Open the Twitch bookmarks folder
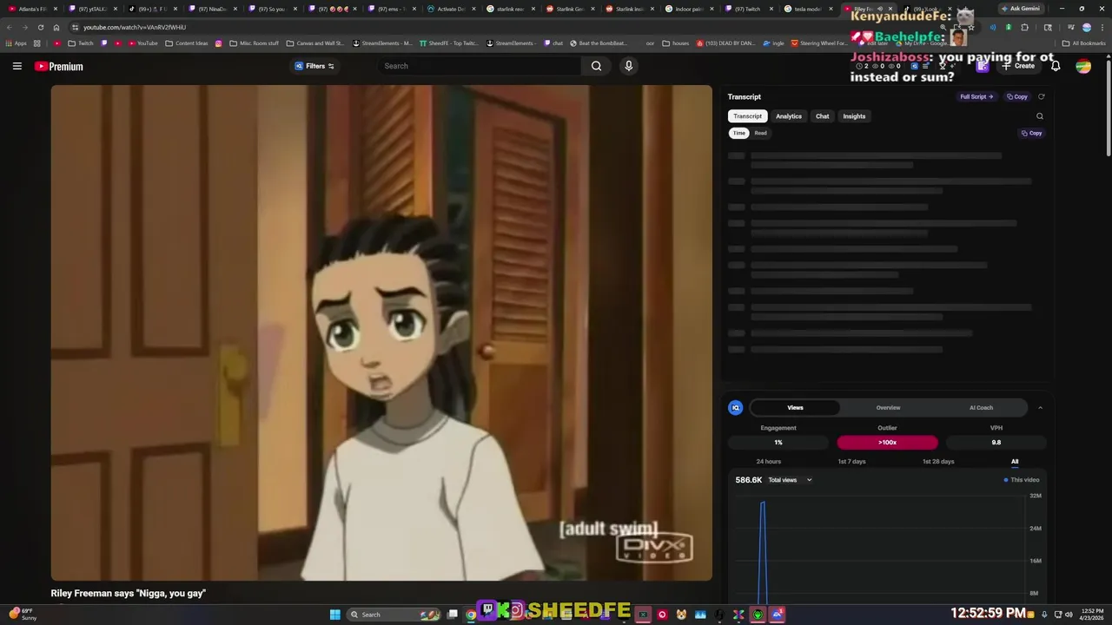The height and width of the screenshot is (625, 1112). click(x=80, y=43)
